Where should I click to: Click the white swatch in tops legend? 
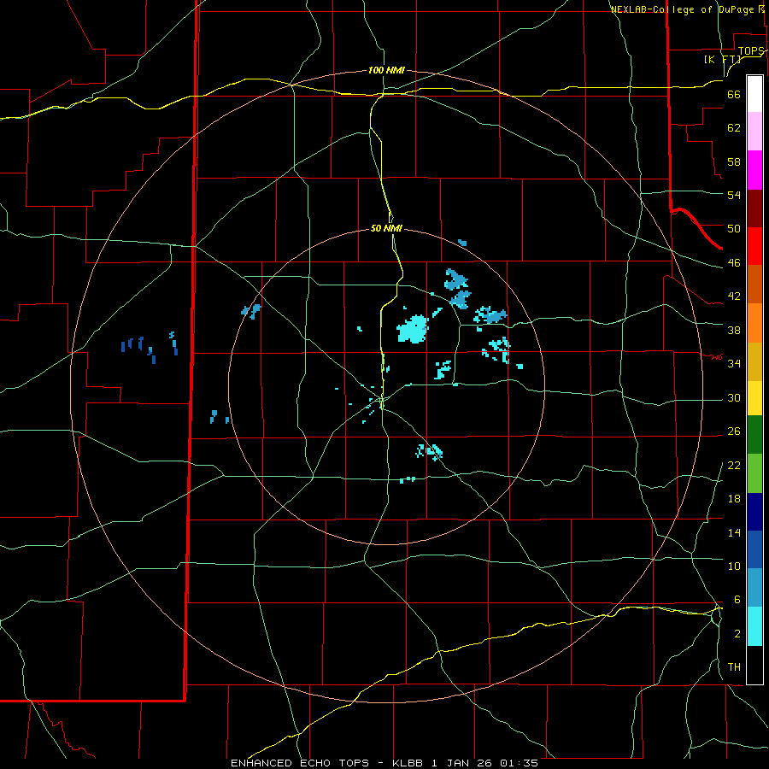(x=754, y=94)
